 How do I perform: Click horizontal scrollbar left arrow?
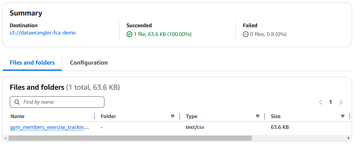5,138
